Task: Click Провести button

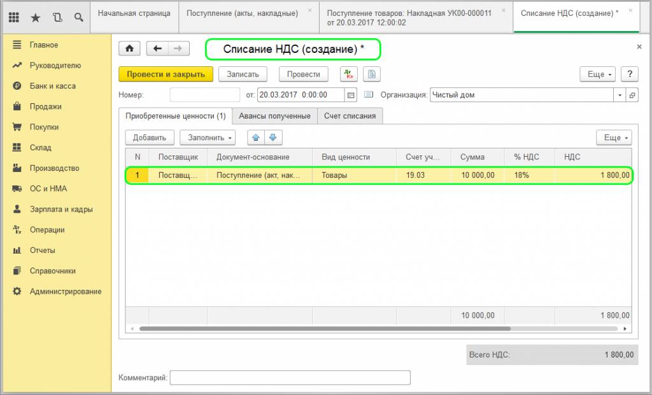Action: 304,74
